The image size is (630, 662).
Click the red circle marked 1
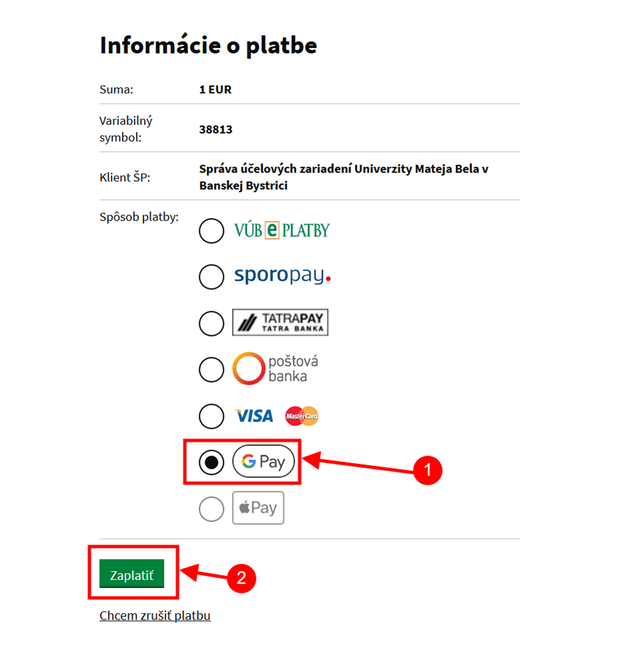[x=427, y=470]
